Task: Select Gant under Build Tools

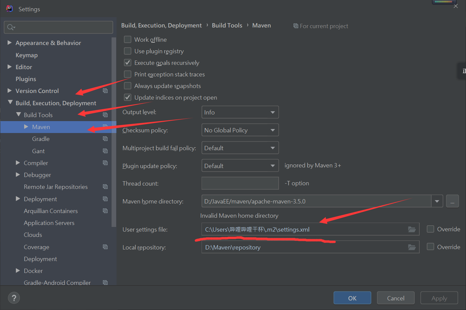Action: [38, 151]
